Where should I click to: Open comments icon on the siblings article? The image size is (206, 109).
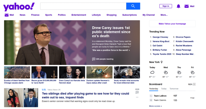137,92
